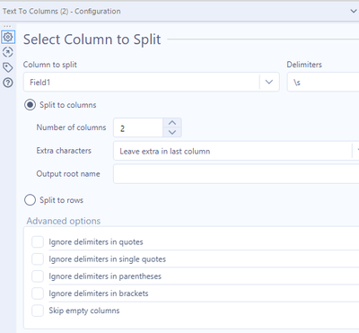Click the Column to split label

point(50,65)
